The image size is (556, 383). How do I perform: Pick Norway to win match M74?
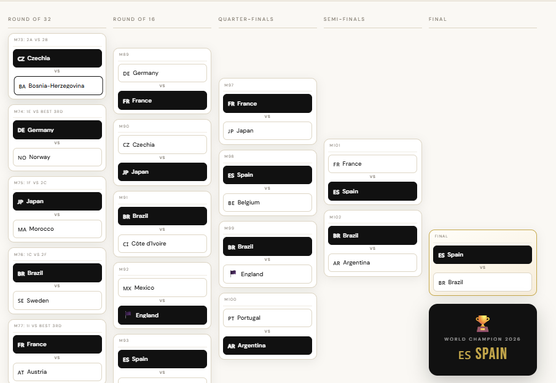tap(58, 157)
